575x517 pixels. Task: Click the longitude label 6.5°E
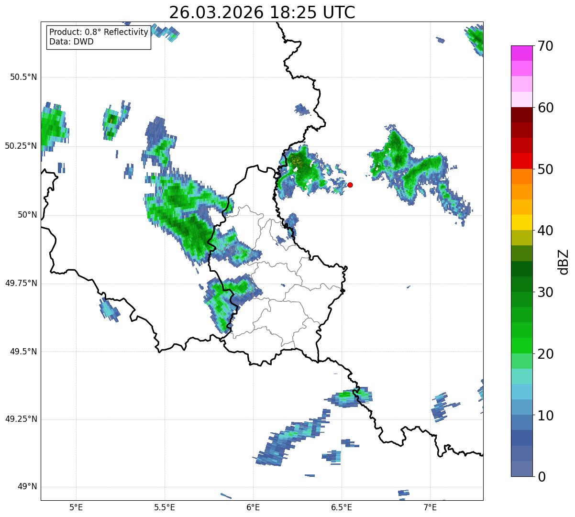(342, 507)
